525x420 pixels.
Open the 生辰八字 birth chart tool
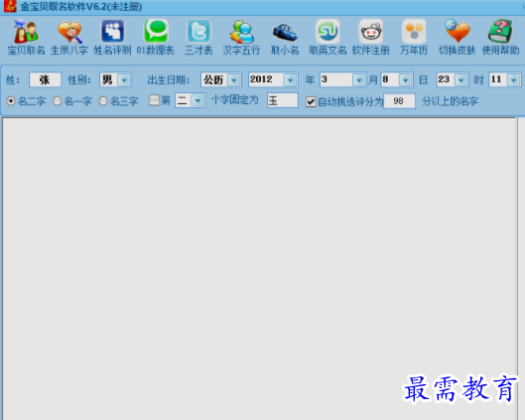pos(69,37)
